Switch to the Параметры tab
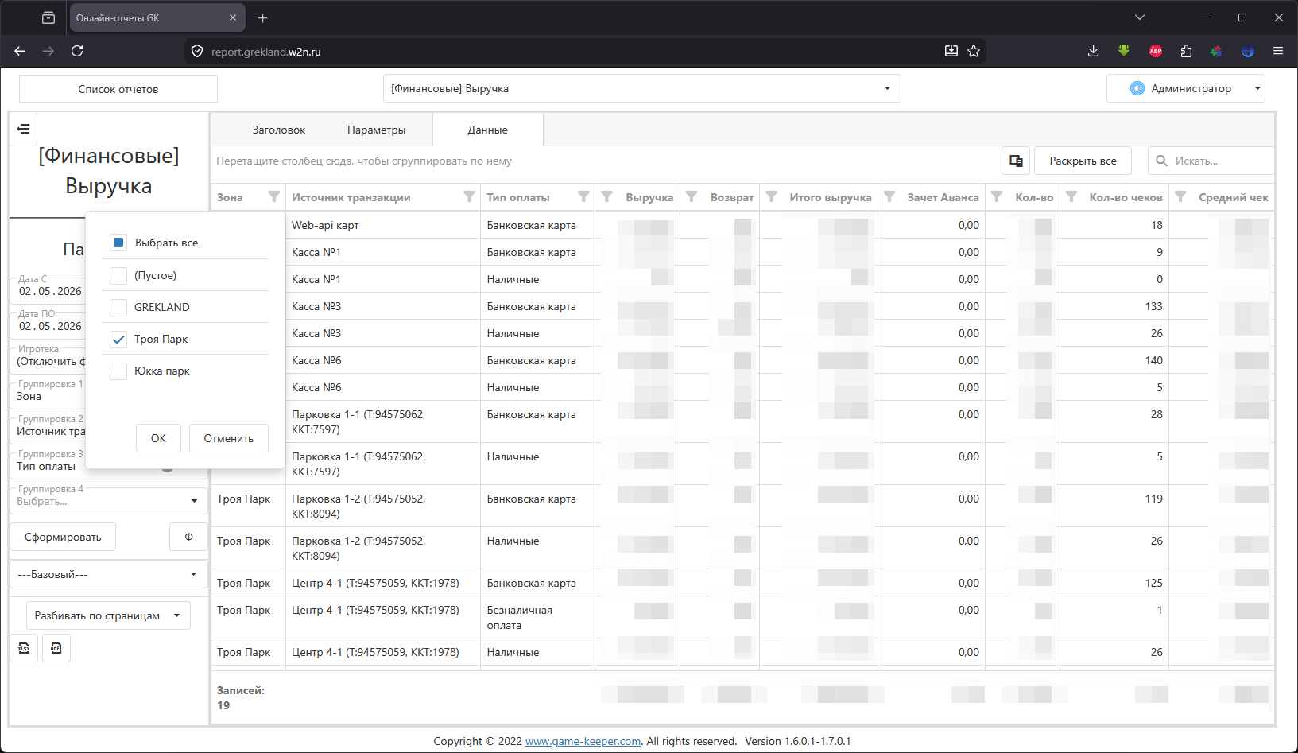Screen dimensions: 1298x753 376,130
